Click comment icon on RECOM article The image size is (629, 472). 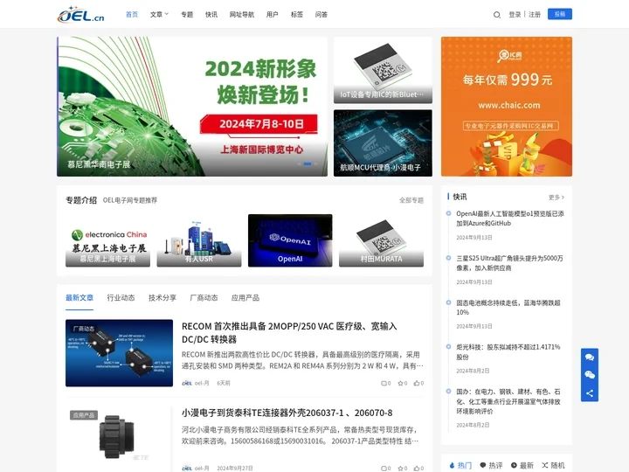pos(385,384)
